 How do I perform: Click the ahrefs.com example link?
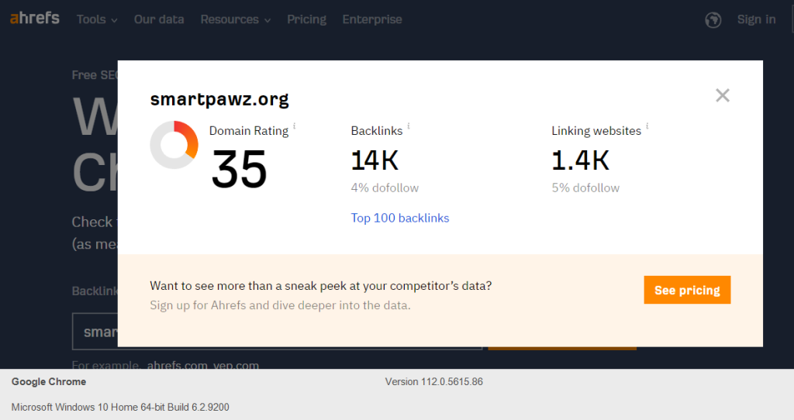[178, 365]
